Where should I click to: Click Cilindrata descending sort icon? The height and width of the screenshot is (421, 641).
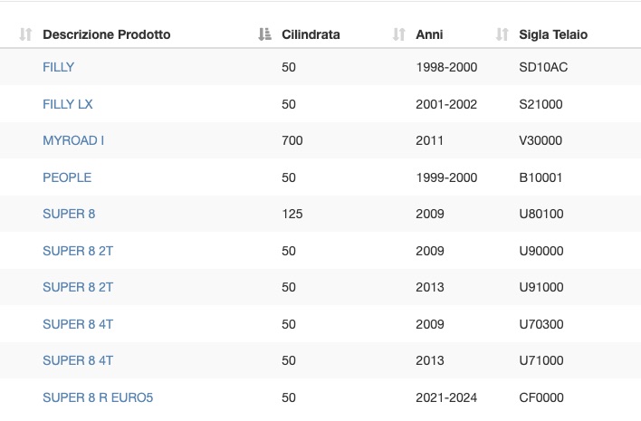[264, 34]
